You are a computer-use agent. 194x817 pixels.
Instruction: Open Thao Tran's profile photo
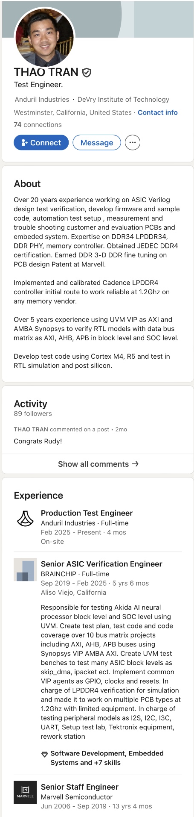(x=45, y=37)
